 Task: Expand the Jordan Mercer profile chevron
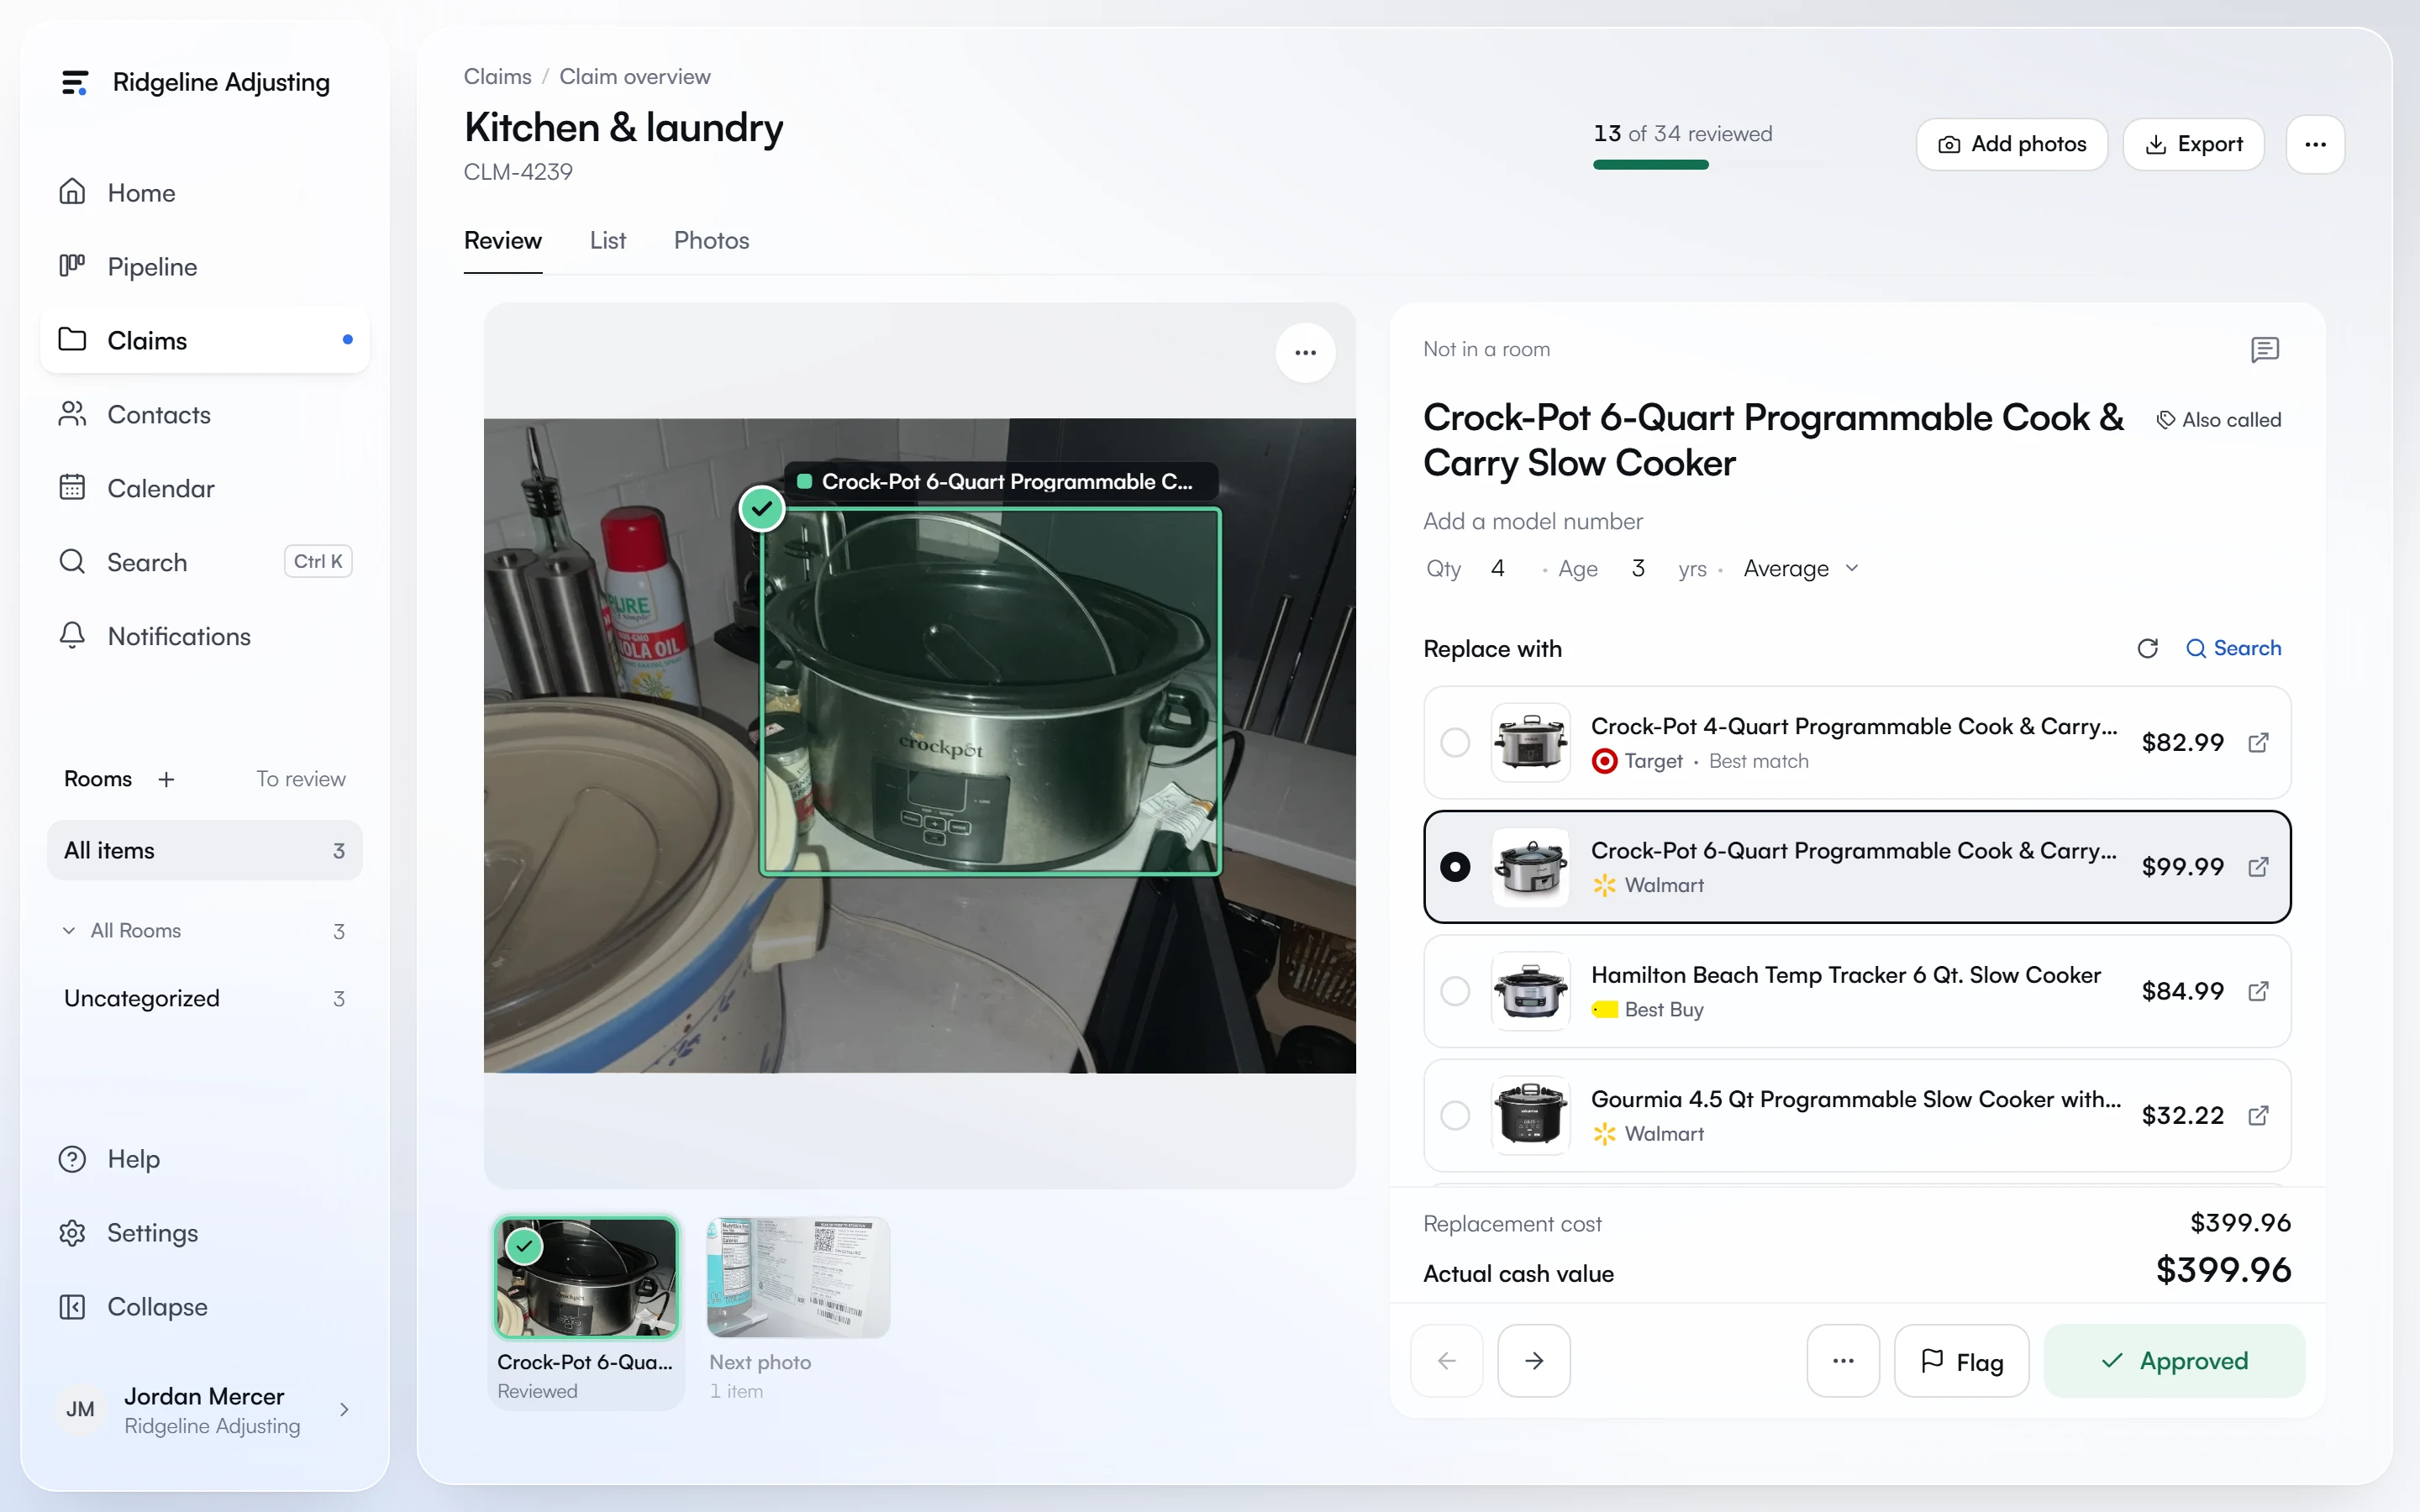pyautogui.click(x=344, y=1410)
